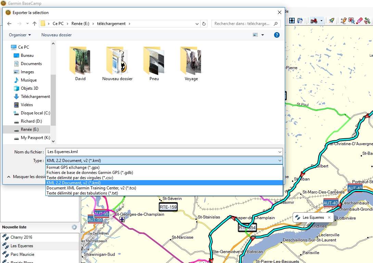Click the full screen map icon
Screen dimensions: 373x263
pyautogui.click(x=292, y=21)
